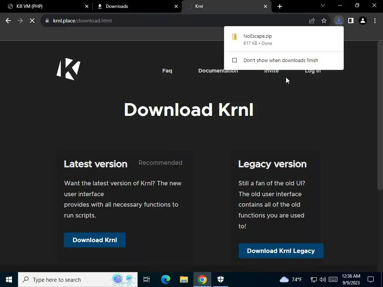
Task: Click the Log in link
Action: point(313,71)
